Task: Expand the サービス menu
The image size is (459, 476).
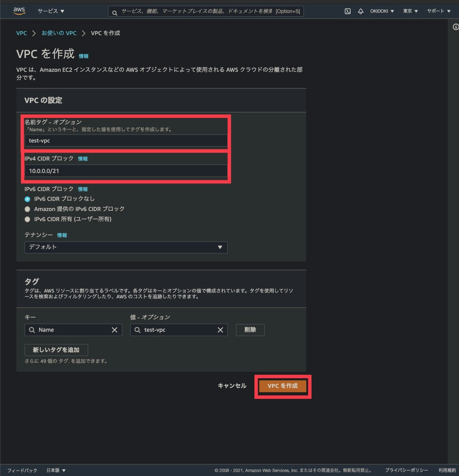Action: (51, 11)
